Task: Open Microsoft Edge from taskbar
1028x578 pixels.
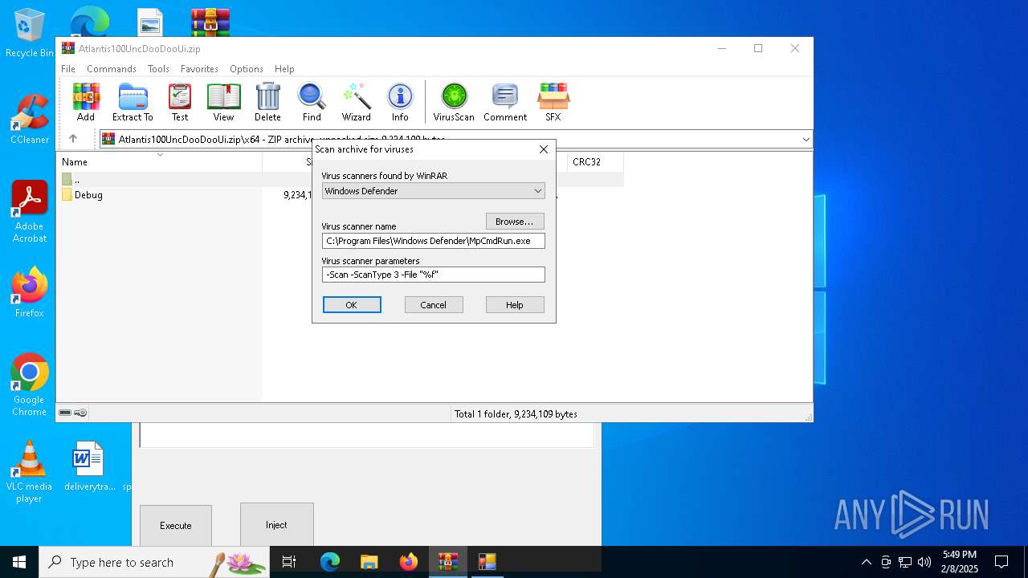Action: point(330,562)
